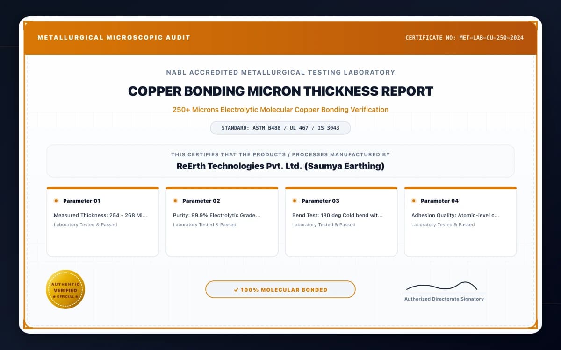Click the Metallurgical Microscopic Audit header title

(114, 38)
